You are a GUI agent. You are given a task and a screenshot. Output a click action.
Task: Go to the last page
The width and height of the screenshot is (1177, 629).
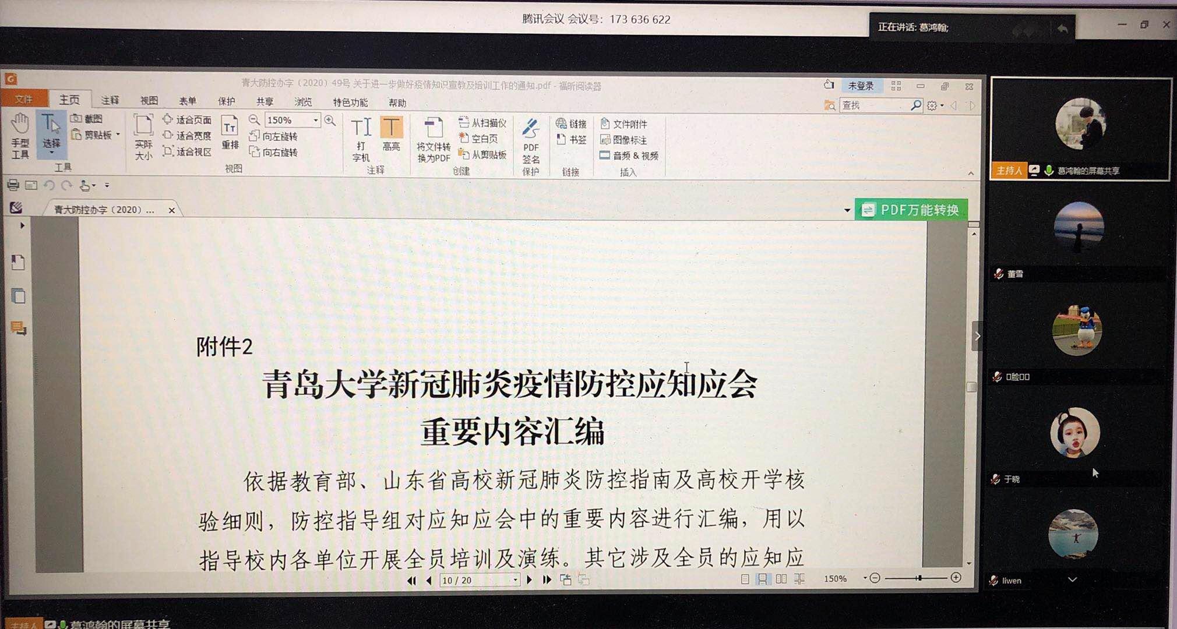(547, 579)
